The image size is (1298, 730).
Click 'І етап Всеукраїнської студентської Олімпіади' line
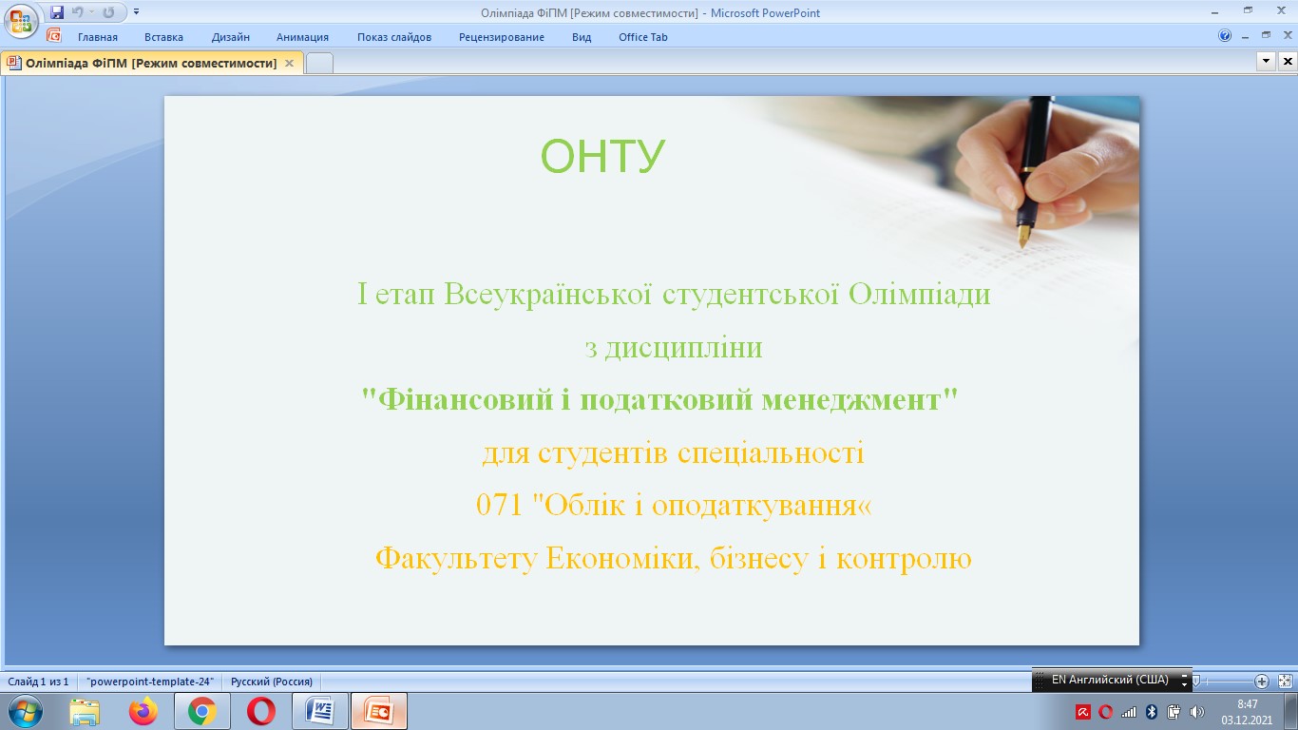[x=674, y=295]
